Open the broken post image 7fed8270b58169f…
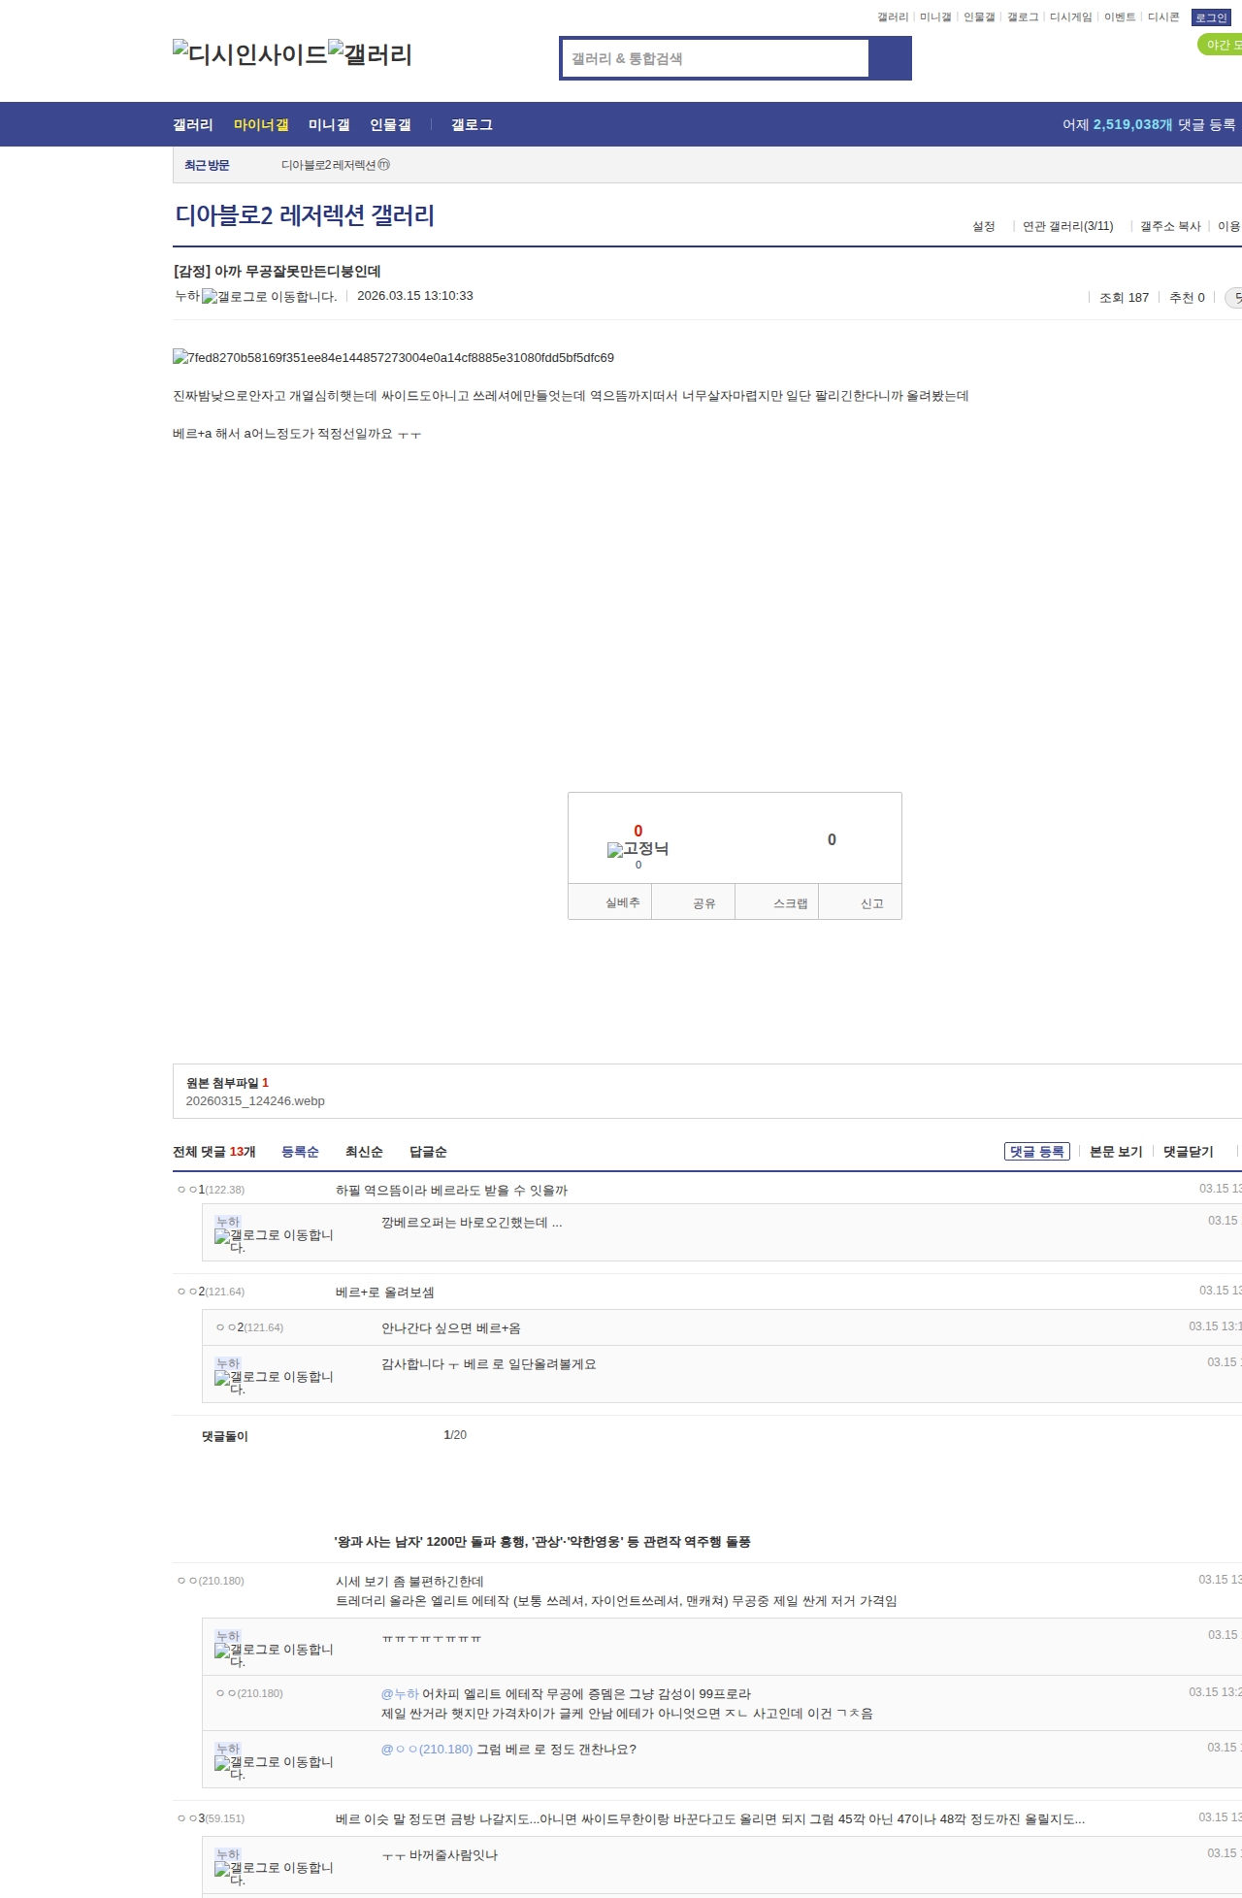Viewport: 1242px width, 1898px height. coord(393,357)
